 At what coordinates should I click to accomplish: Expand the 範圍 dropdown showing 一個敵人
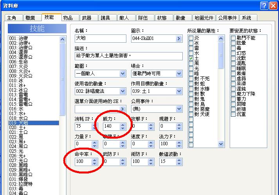pyautogui.click(x=122, y=74)
